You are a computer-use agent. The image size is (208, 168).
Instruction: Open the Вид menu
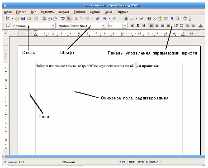pyautogui.click(x=33, y=12)
